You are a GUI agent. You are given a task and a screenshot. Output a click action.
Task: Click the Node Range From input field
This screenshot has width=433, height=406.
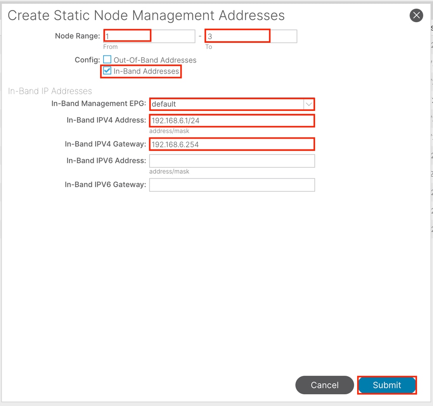coord(149,36)
